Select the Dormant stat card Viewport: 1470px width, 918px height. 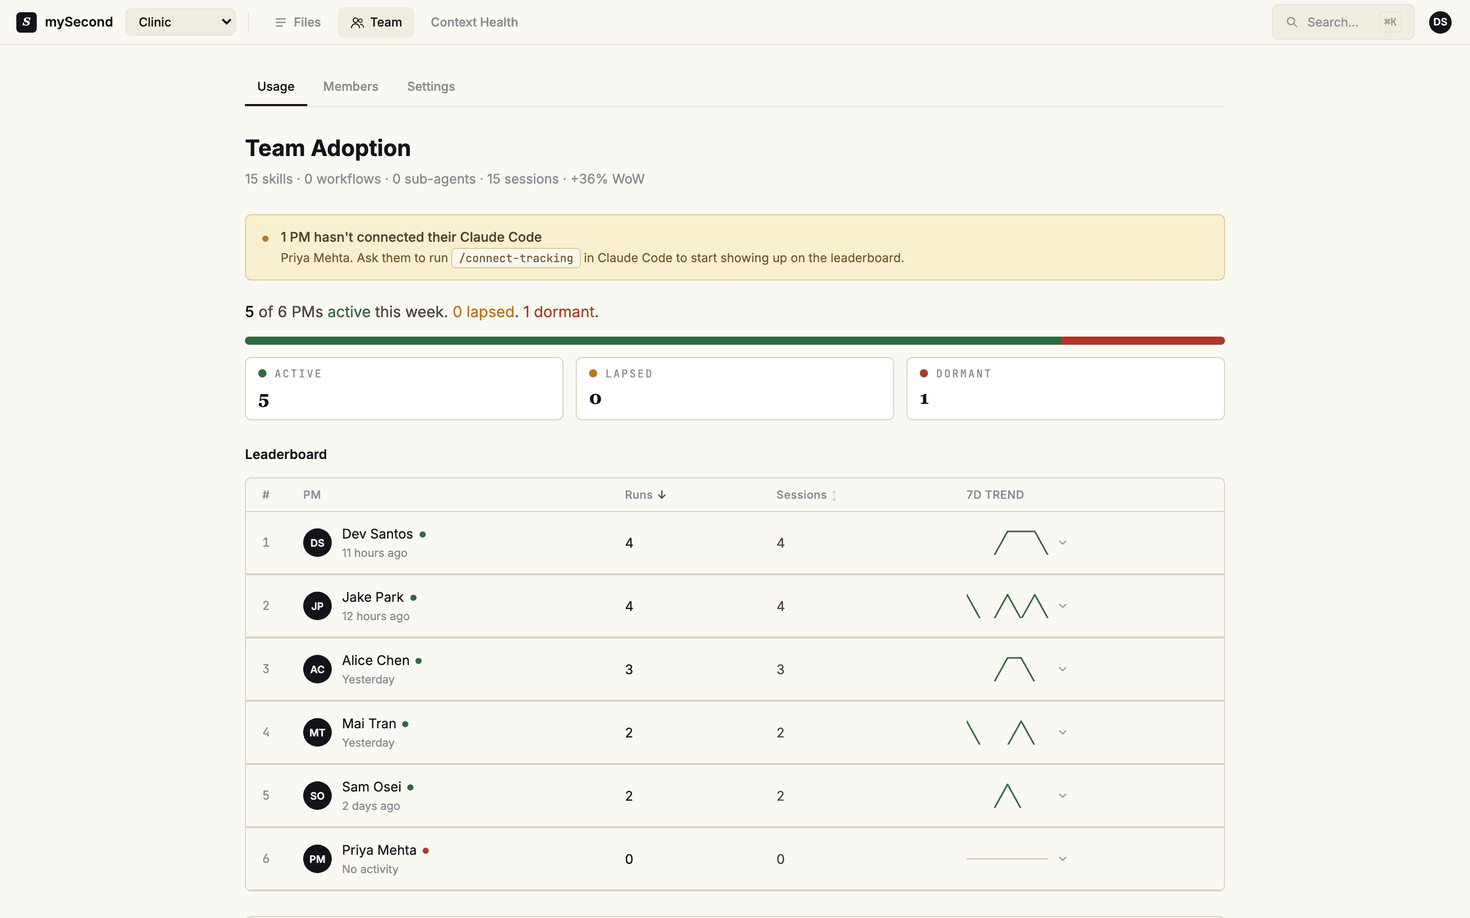click(x=1065, y=389)
